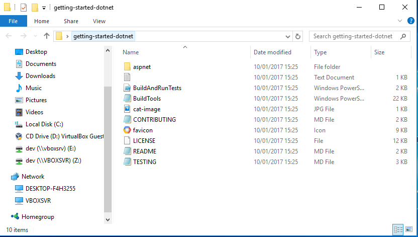Open the File menu
The image size is (418, 237).
click(14, 21)
